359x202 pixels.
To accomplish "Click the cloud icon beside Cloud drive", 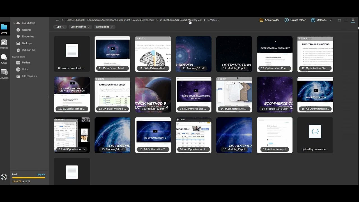I will point(18,23).
